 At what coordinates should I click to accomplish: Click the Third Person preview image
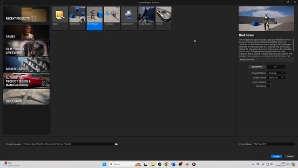(266, 19)
